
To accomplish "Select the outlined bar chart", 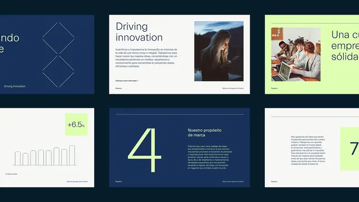I will [x=45, y=155].
